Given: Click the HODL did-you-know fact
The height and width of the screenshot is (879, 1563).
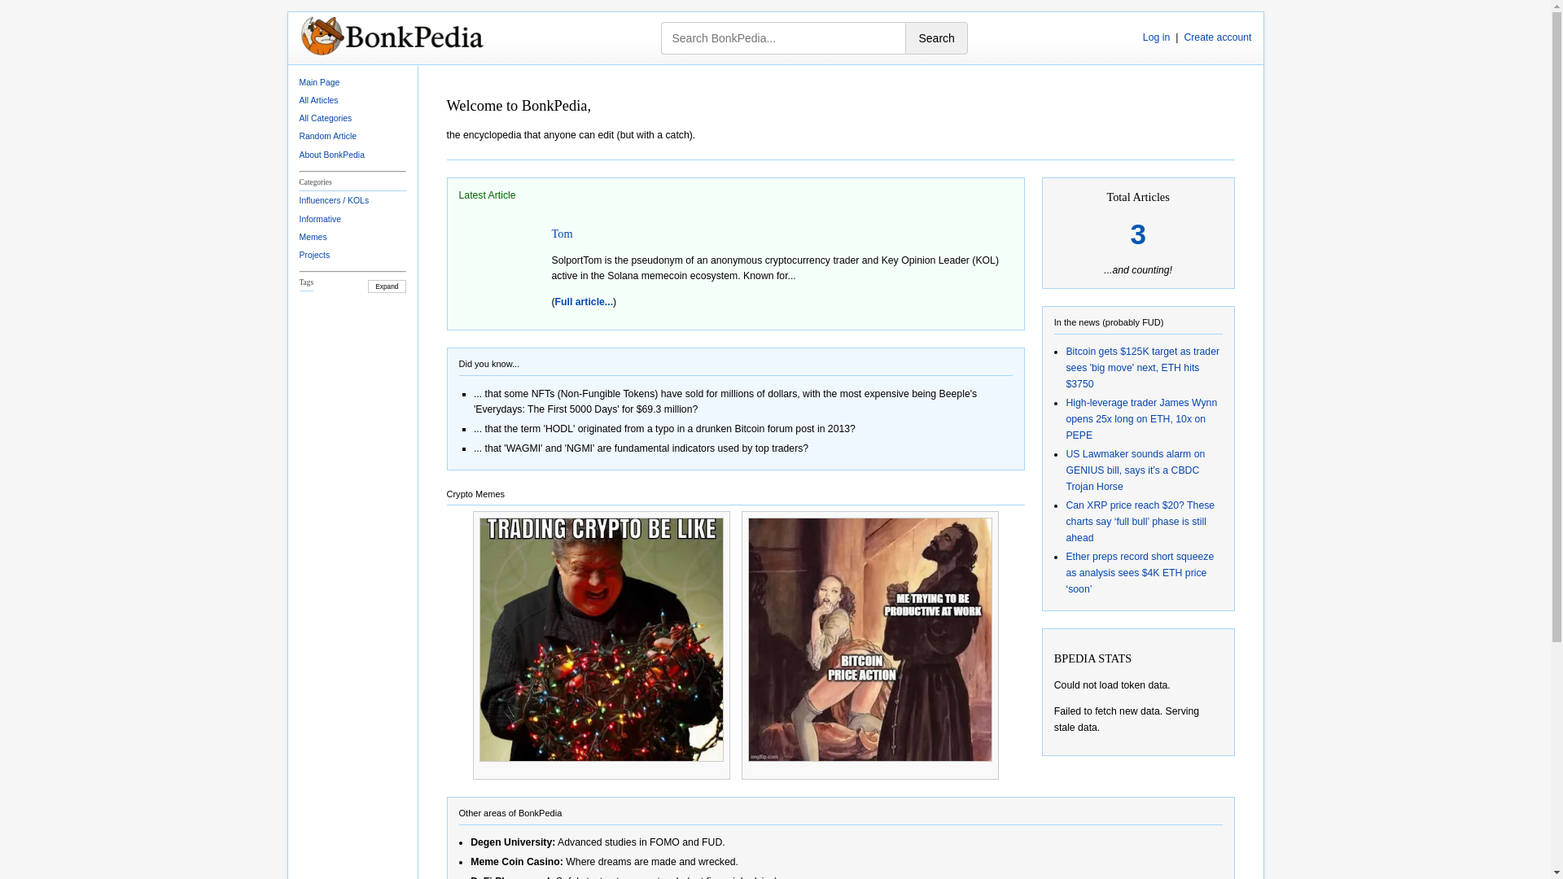Looking at the screenshot, I should pos(664,429).
